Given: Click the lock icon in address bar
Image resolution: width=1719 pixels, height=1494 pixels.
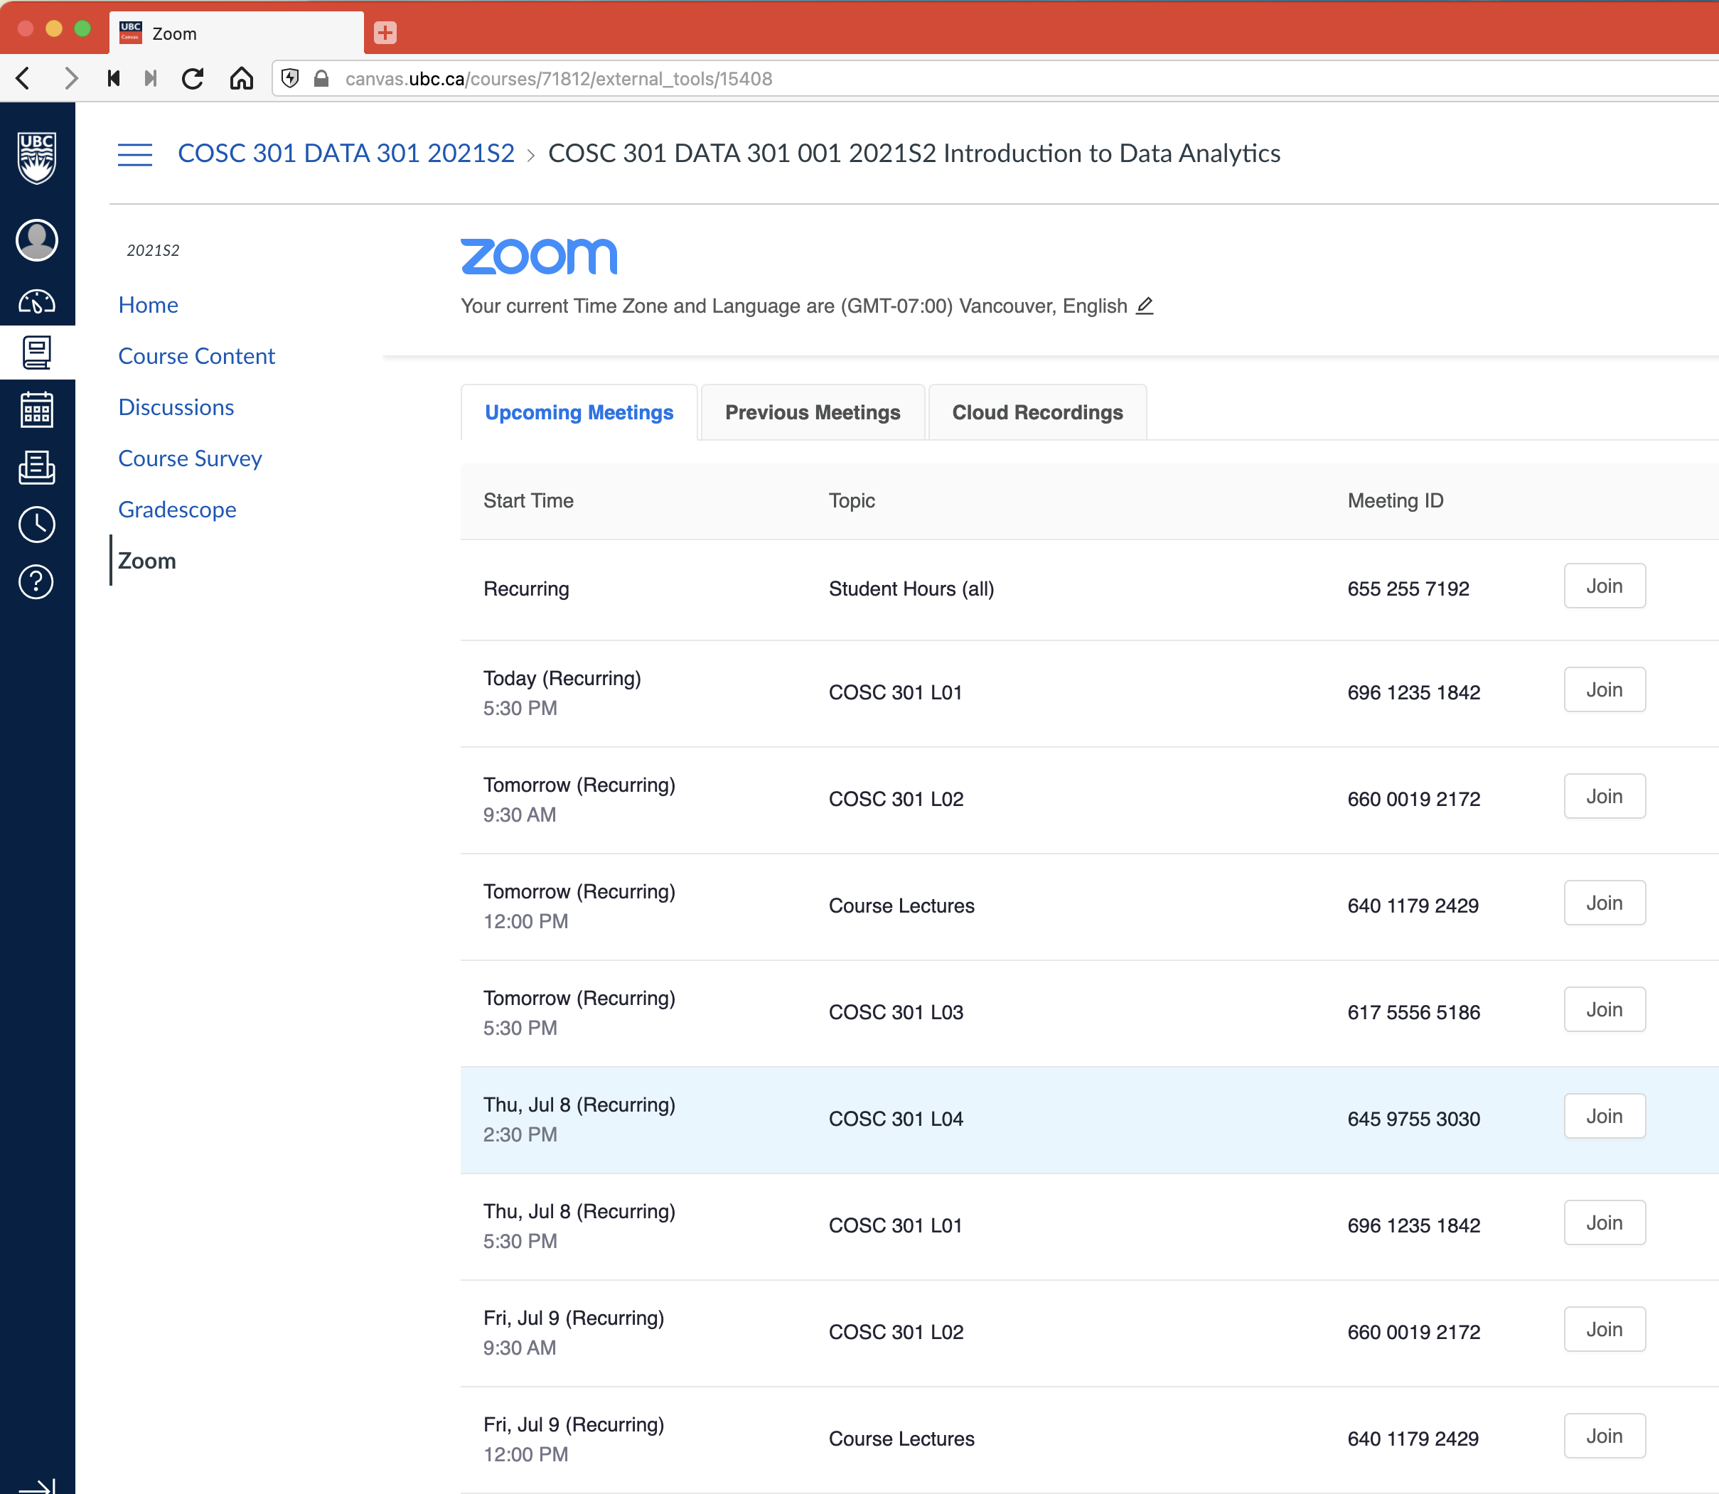Looking at the screenshot, I should (321, 78).
